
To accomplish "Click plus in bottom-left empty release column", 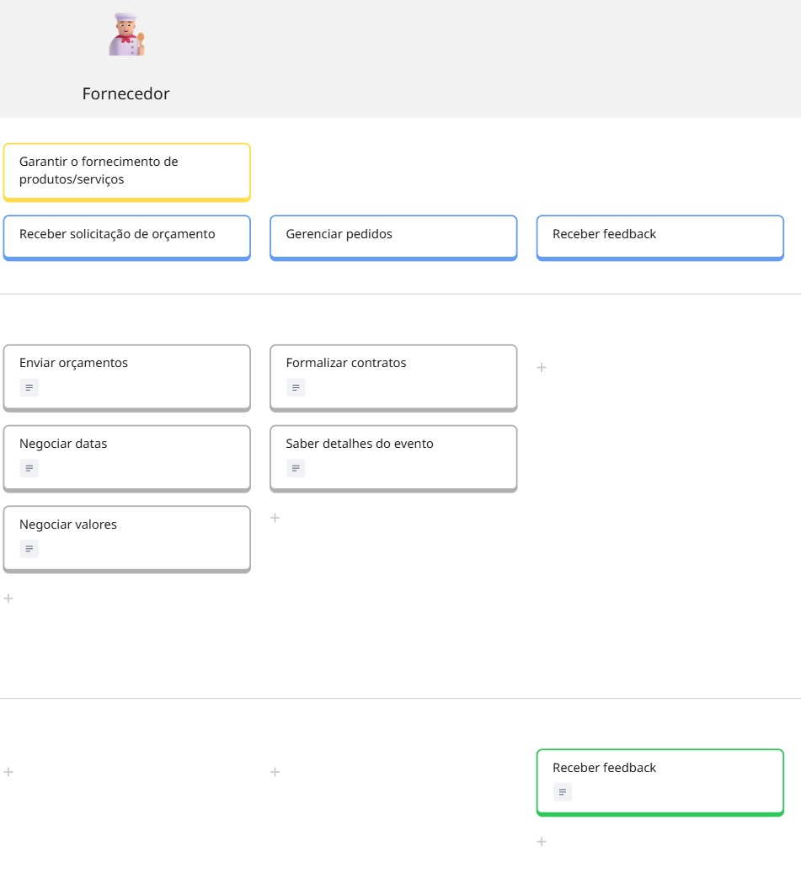I will coord(8,772).
